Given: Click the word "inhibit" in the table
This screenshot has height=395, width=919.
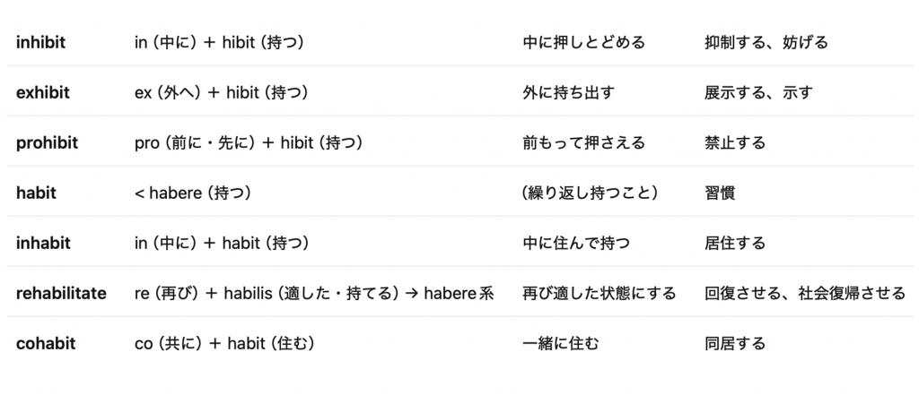Looking at the screenshot, I should [x=41, y=42].
